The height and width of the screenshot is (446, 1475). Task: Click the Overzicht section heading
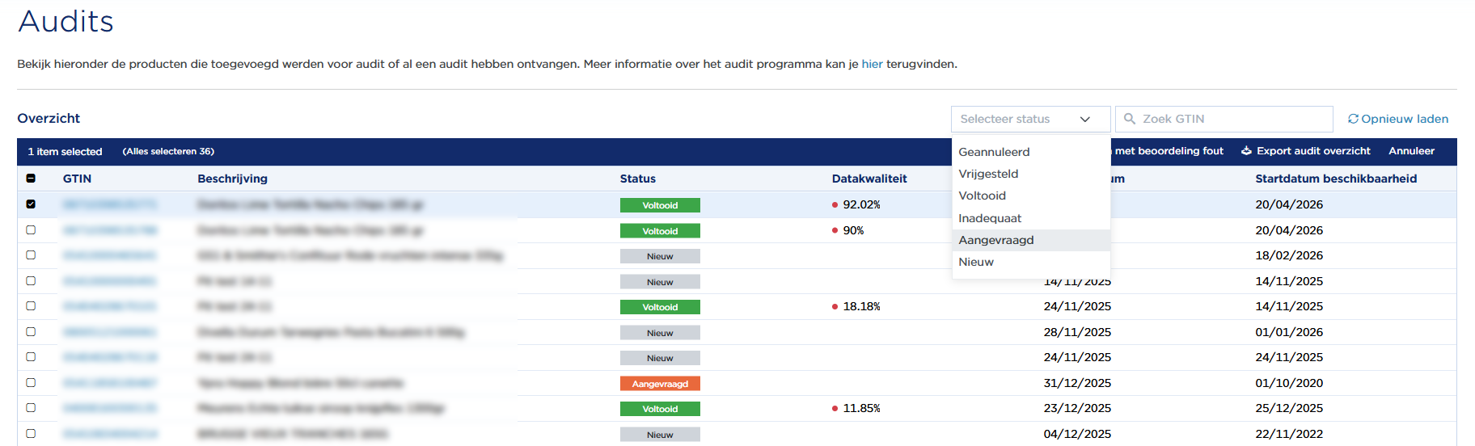click(x=49, y=118)
